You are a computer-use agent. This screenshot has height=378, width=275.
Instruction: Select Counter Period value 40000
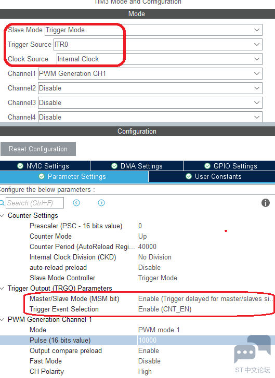[x=147, y=246]
